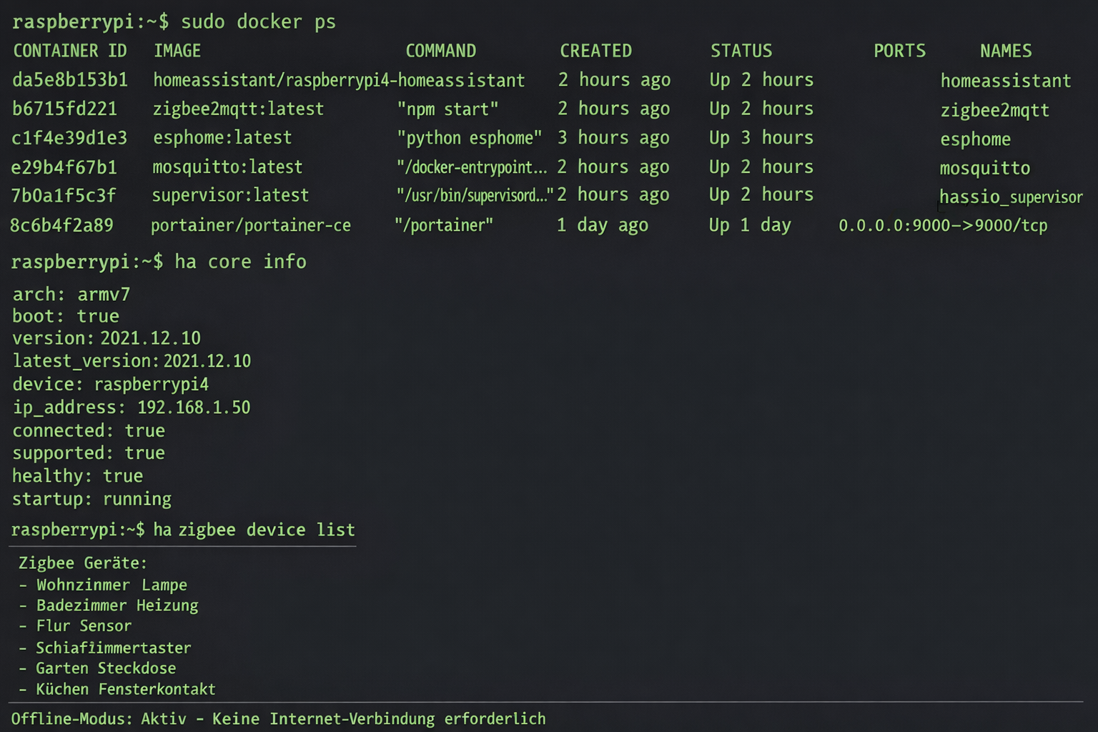Click container ID b6715fd221

coord(64,109)
